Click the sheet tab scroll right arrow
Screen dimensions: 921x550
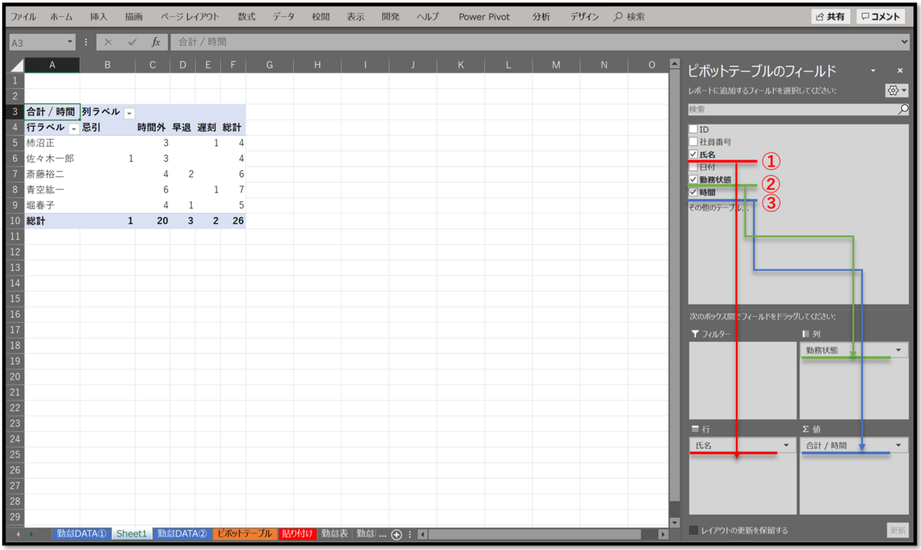pyautogui.click(x=31, y=534)
